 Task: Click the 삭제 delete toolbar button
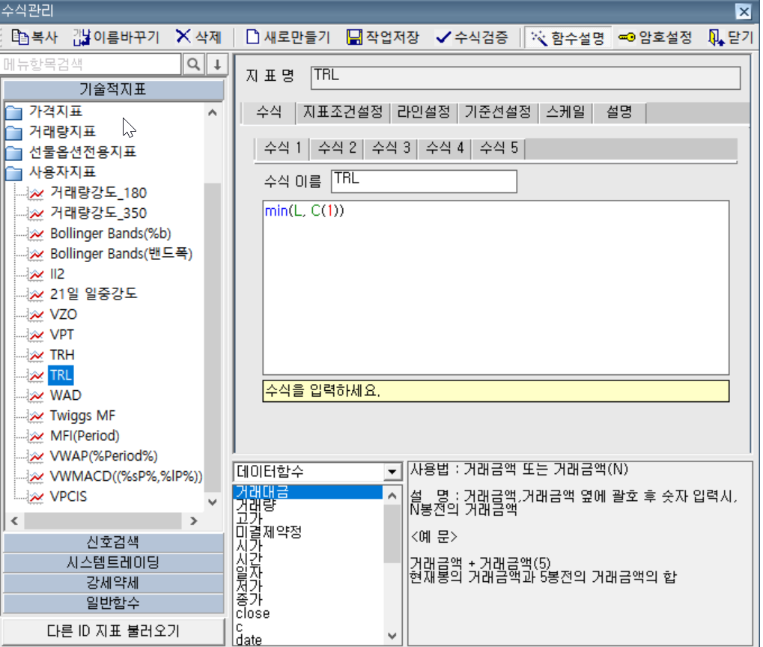[x=198, y=37]
